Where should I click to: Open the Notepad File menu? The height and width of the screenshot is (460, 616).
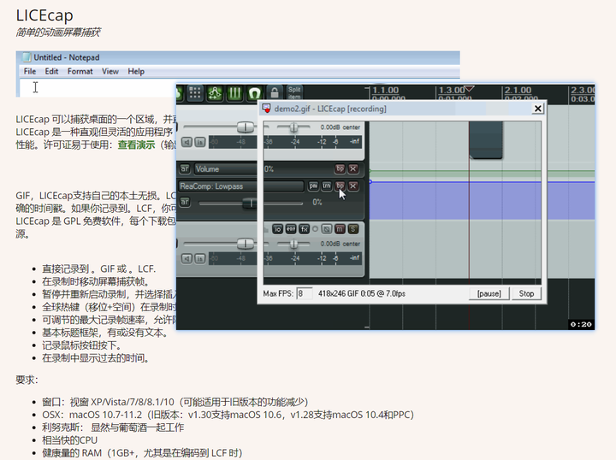click(30, 72)
